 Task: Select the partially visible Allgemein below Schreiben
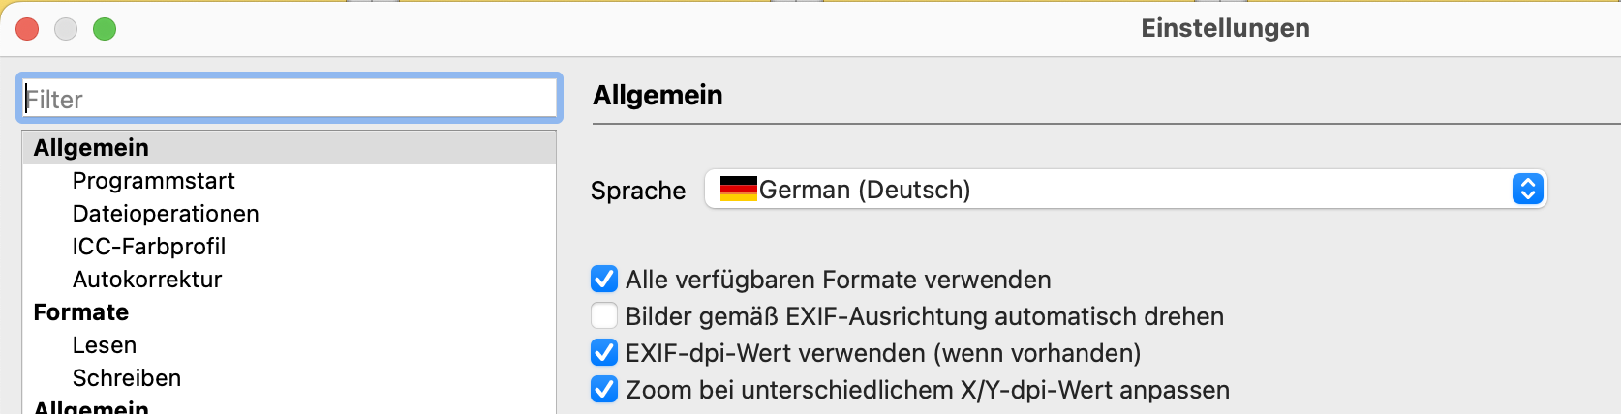pyautogui.click(x=91, y=407)
